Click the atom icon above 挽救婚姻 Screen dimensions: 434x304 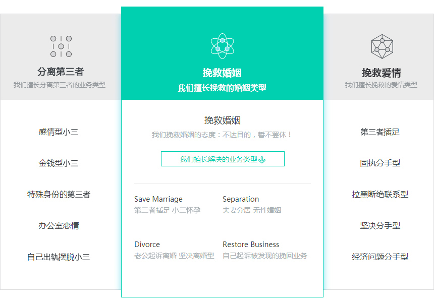point(222,46)
